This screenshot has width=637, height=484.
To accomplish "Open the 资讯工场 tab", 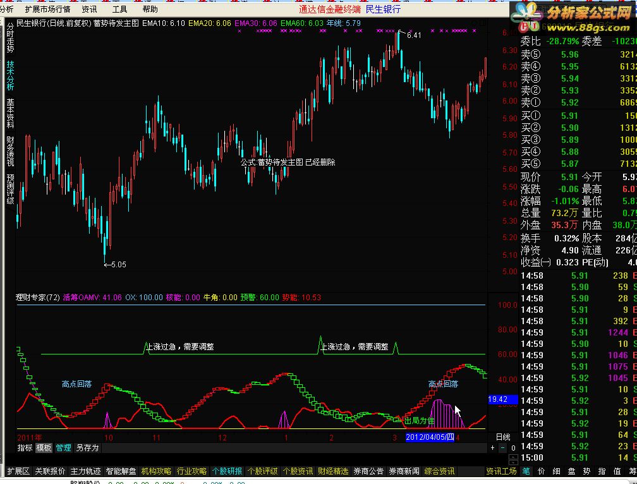I will click(x=501, y=471).
